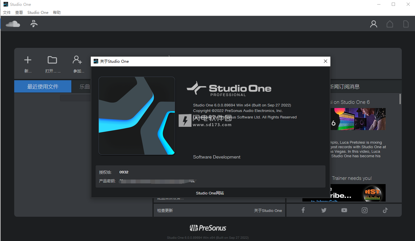415x241 pixels.
Task: Click the version text in the About dialog
Action: coord(242,105)
